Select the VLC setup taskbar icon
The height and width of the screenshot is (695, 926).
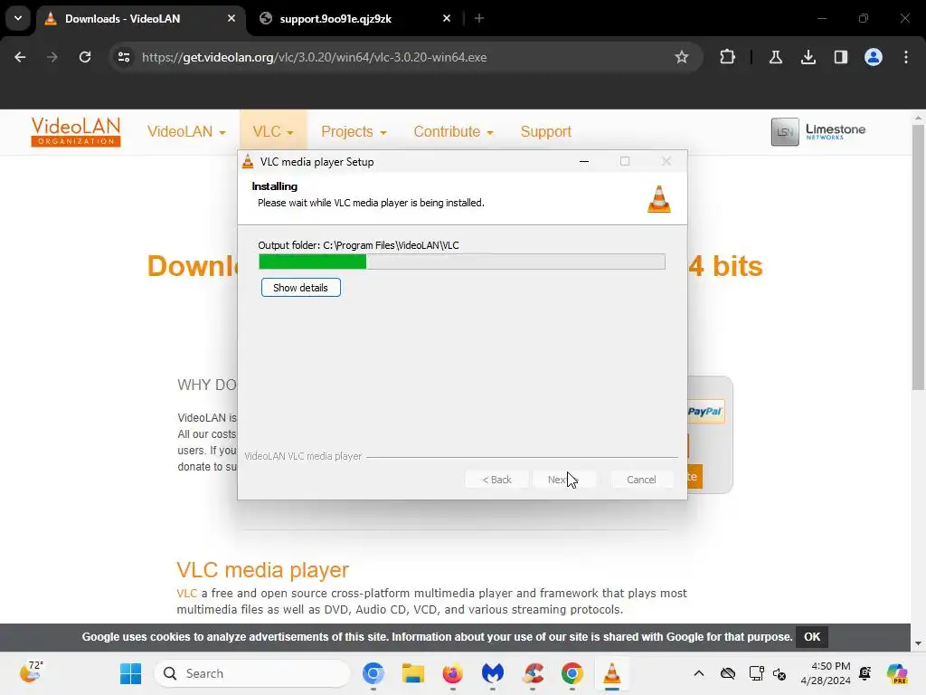[x=612, y=673]
